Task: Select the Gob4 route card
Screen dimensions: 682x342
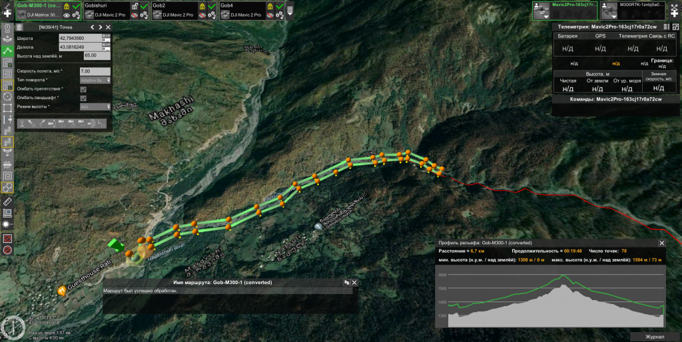Action: coord(240,10)
